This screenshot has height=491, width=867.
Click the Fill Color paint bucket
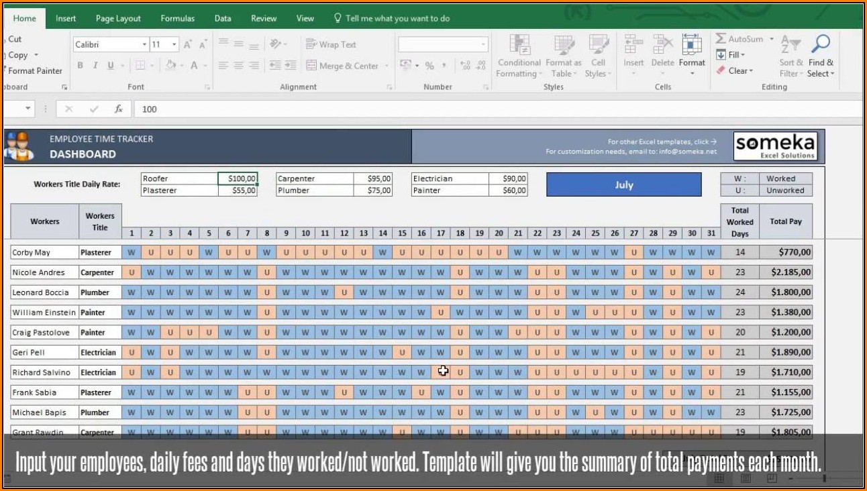170,66
